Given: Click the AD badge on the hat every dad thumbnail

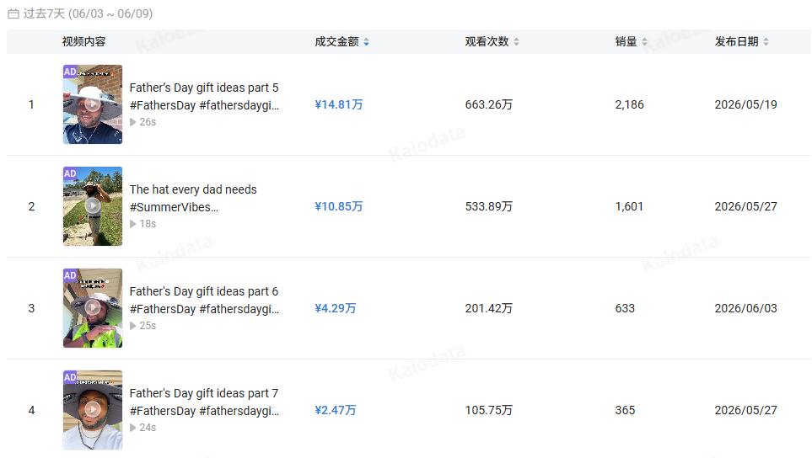Looking at the screenshot, I should pos(70,173).
